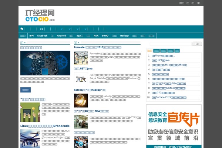Open the facebook tag link
This screenshot has height=148, width=222.
pos(42,36)
